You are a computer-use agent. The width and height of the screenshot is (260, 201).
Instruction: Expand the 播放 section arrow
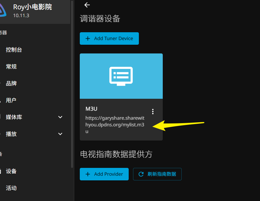(x=60, y=134)
